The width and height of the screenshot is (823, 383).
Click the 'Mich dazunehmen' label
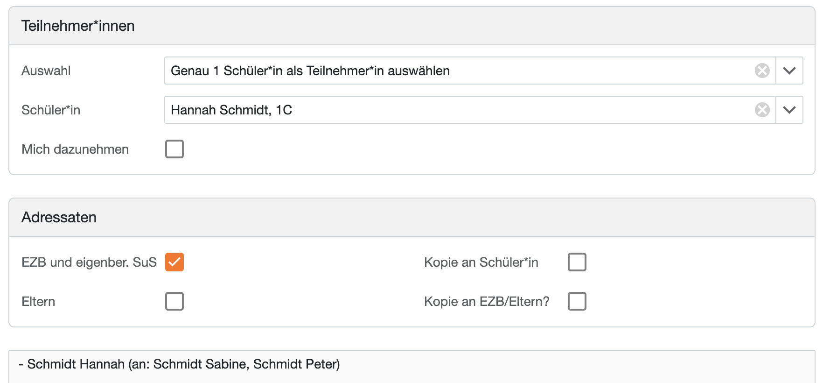pyautogui.click(x=75, y=149)
